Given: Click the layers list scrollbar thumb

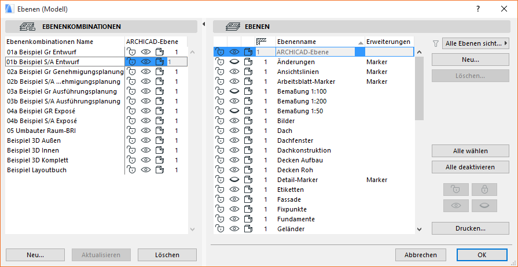Looking at the screenshot, I should click(x=419, y=88).
